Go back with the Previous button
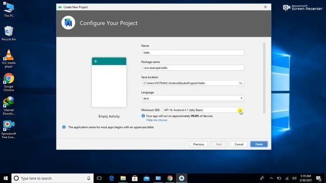Screen dimensions: 326x183 click(x=199, y=144)
